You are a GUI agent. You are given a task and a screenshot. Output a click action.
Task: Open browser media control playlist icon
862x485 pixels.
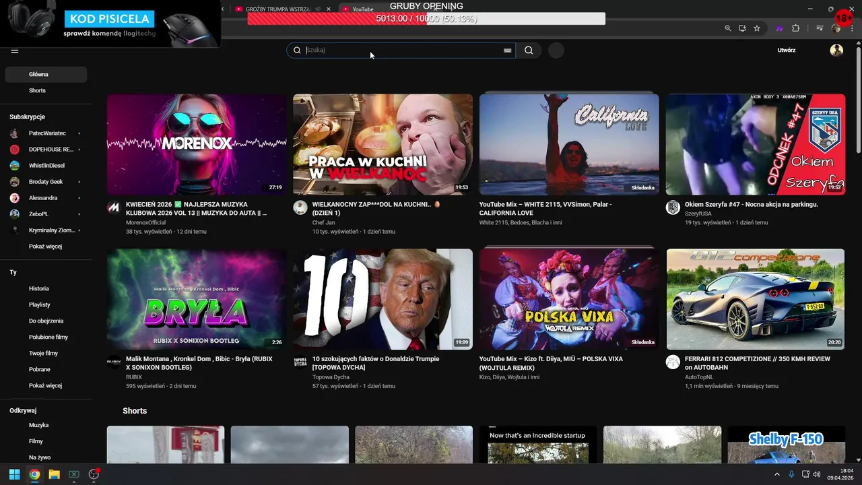click(x=820, y=28)
